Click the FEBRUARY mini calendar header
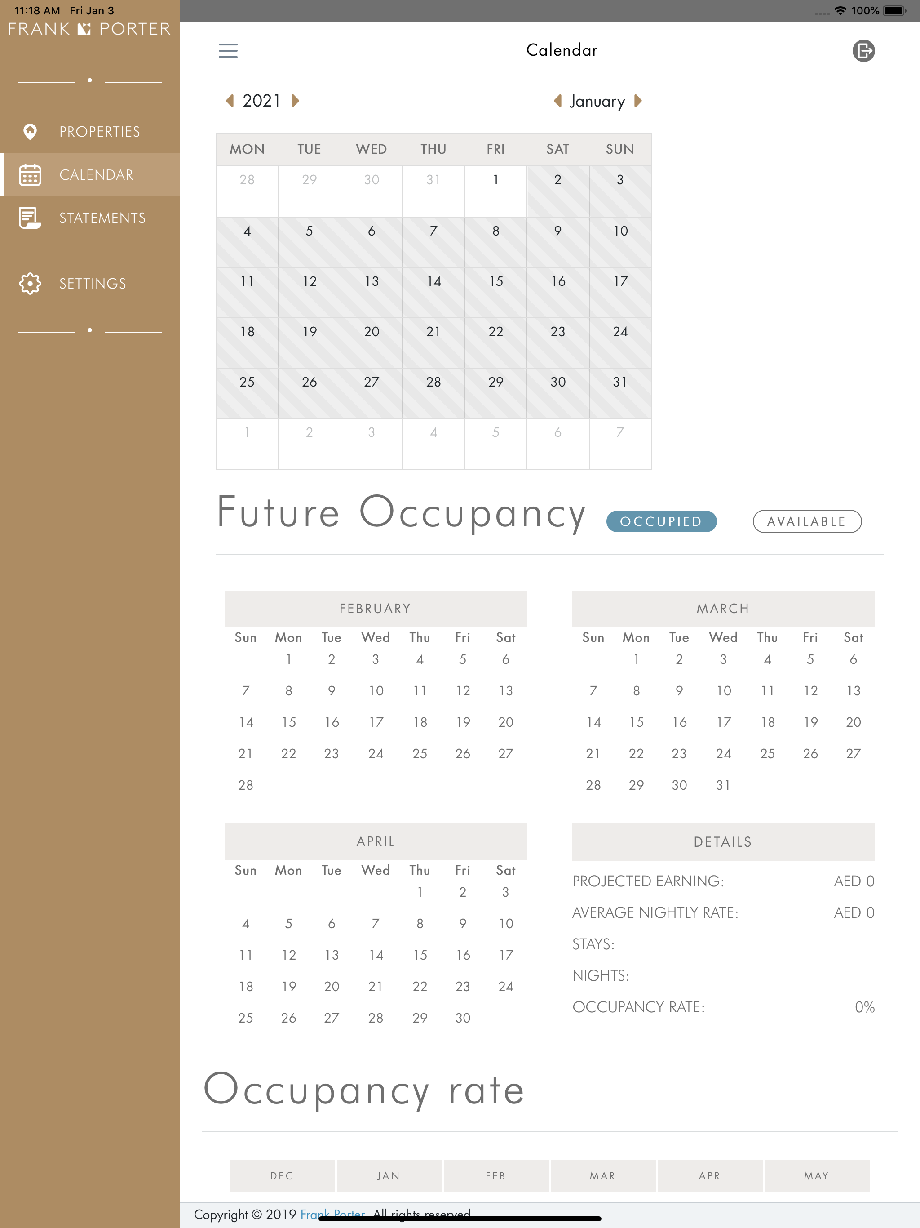Image resolution: width=920 pixels, height=1228 pixels. click(376, 609)
